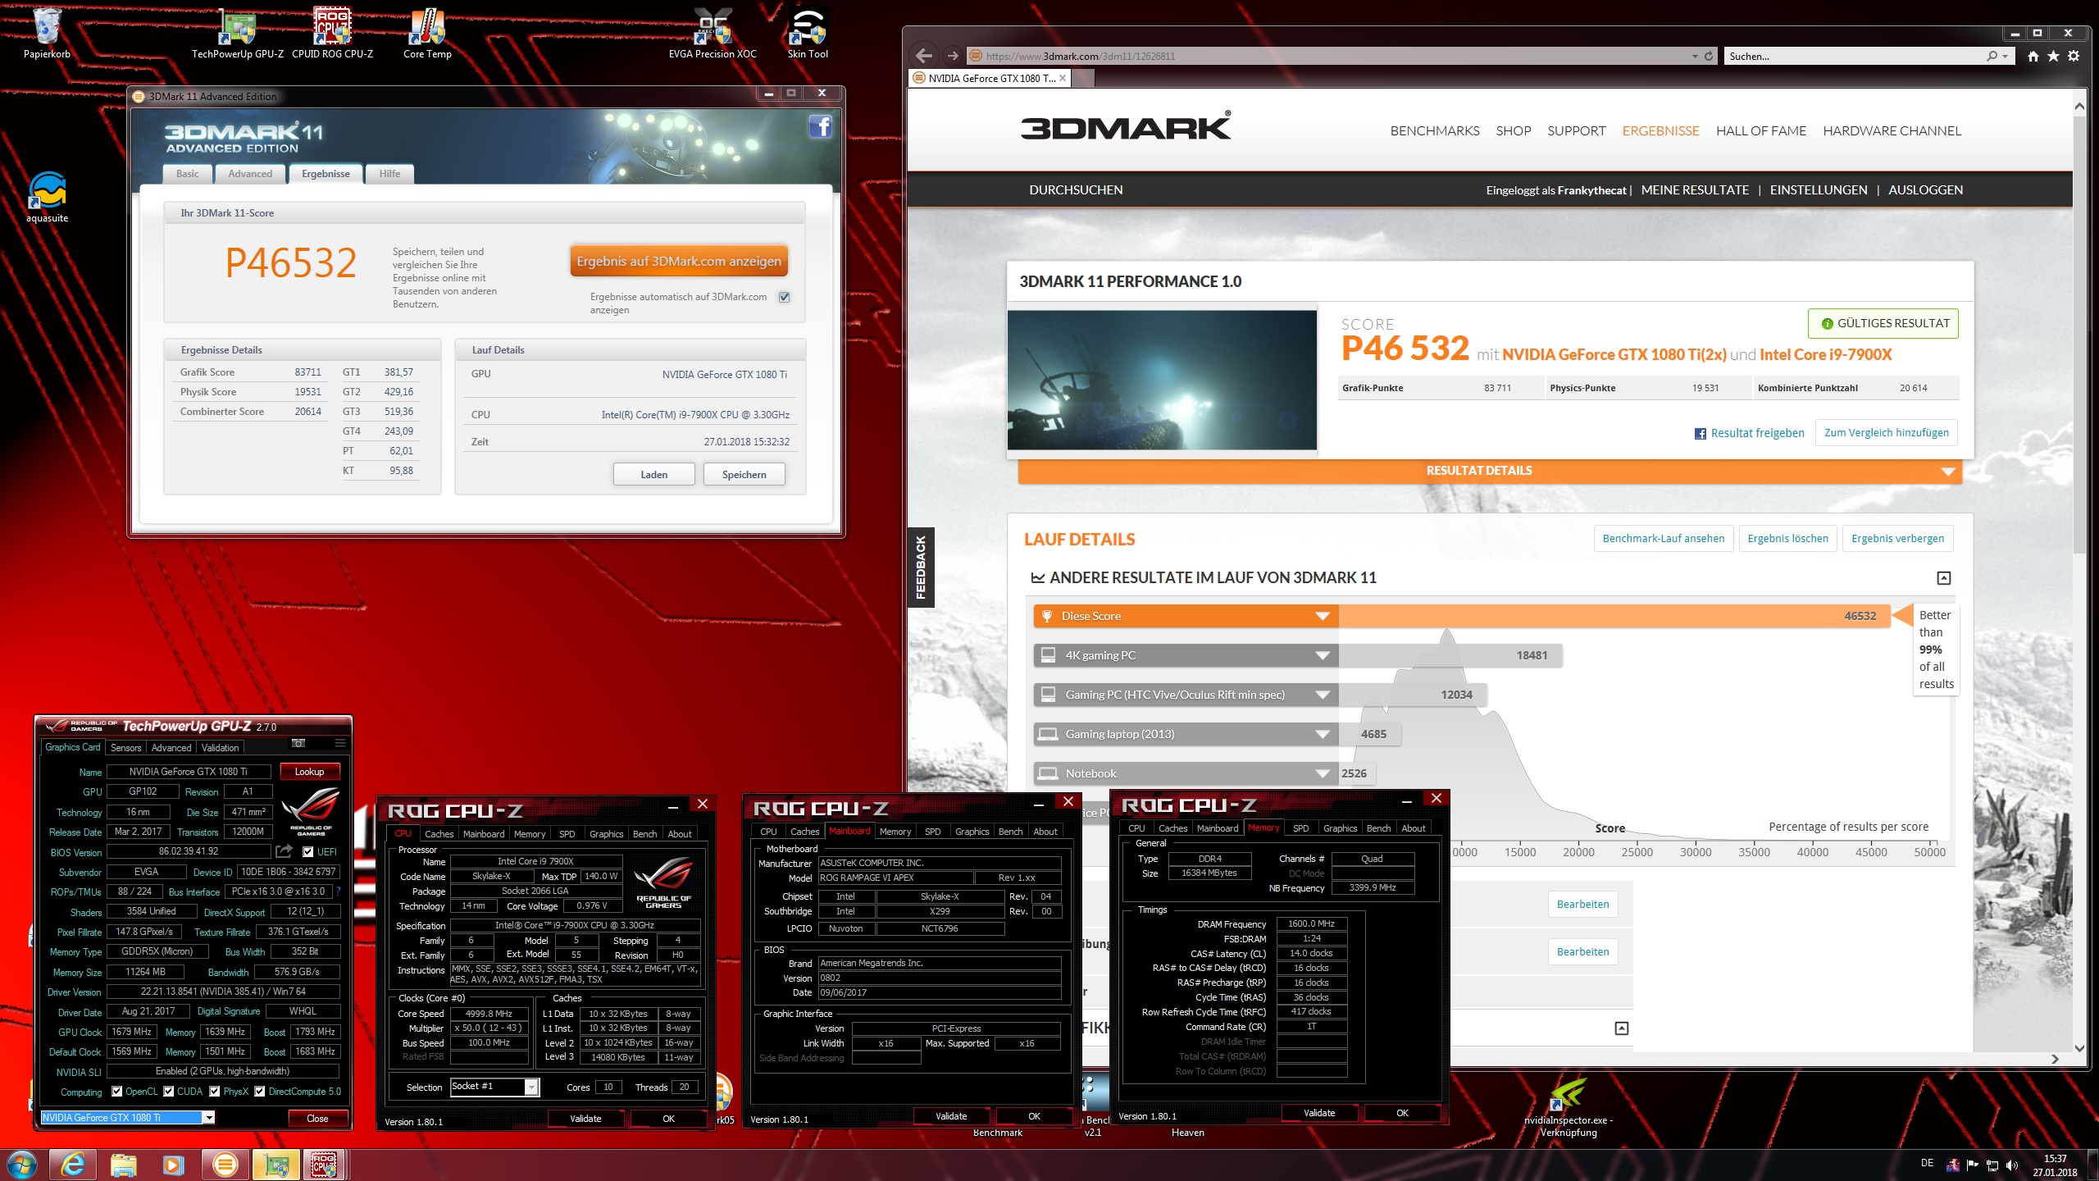Click the volume speaker tray icon

(2010, 1165)
